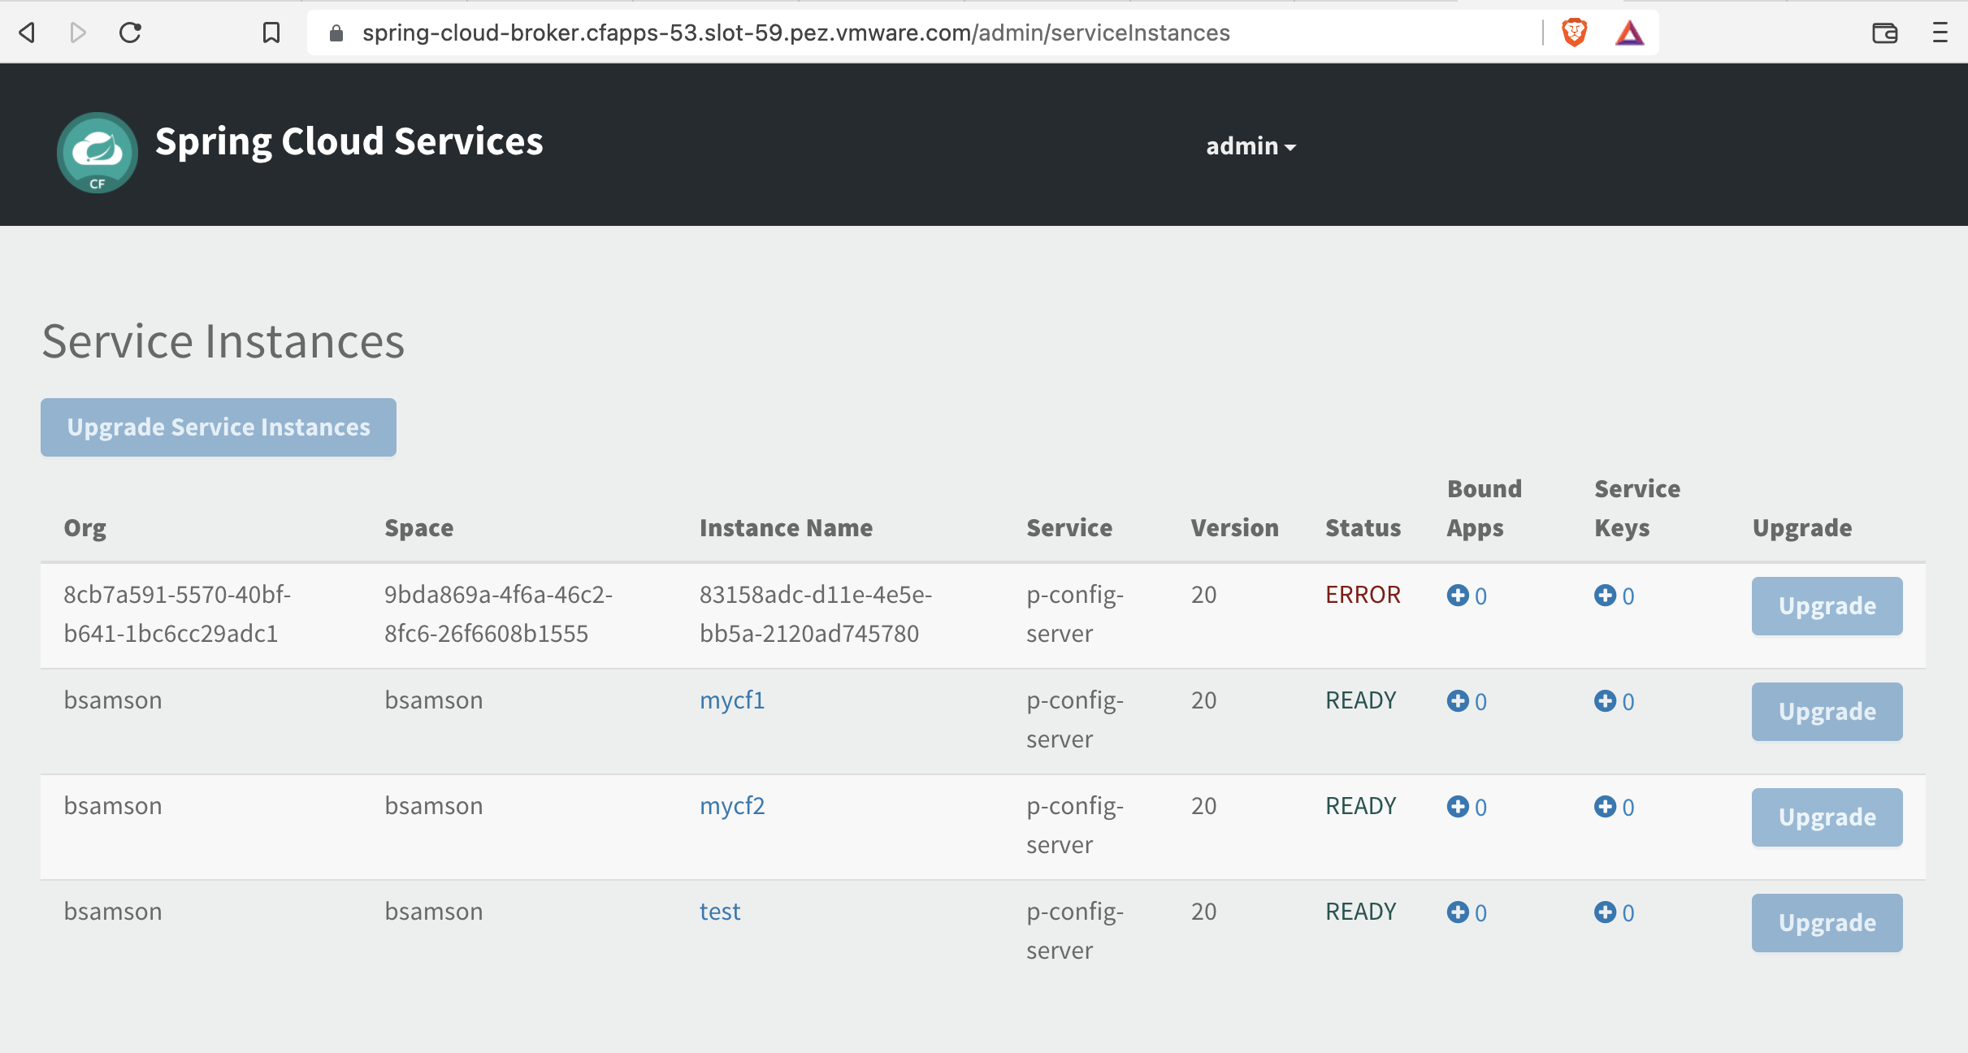The width and height of the screenshot is (1968, 1053).
Task: Click the Spring Cloud Services title text
Action: click(x=349, y=141)
